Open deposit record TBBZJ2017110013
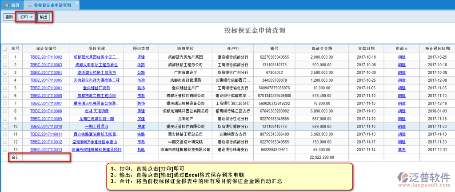 tap(46, 150)
